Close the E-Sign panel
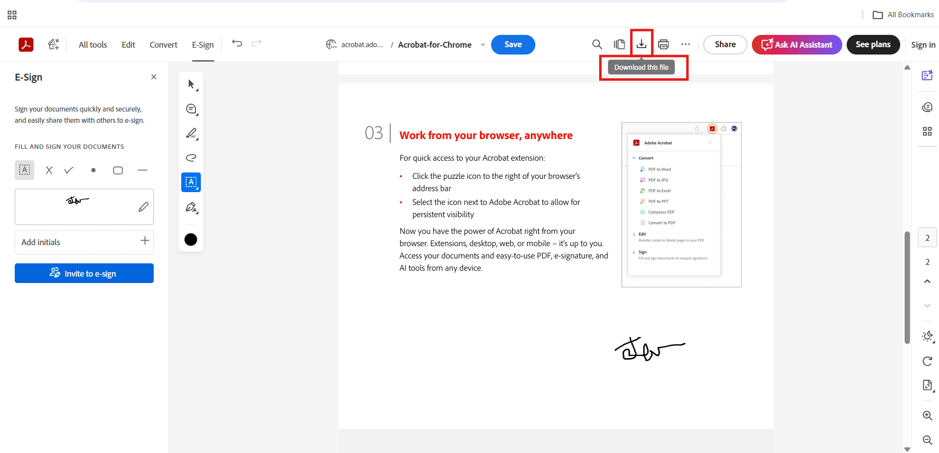 pos(154,77)
